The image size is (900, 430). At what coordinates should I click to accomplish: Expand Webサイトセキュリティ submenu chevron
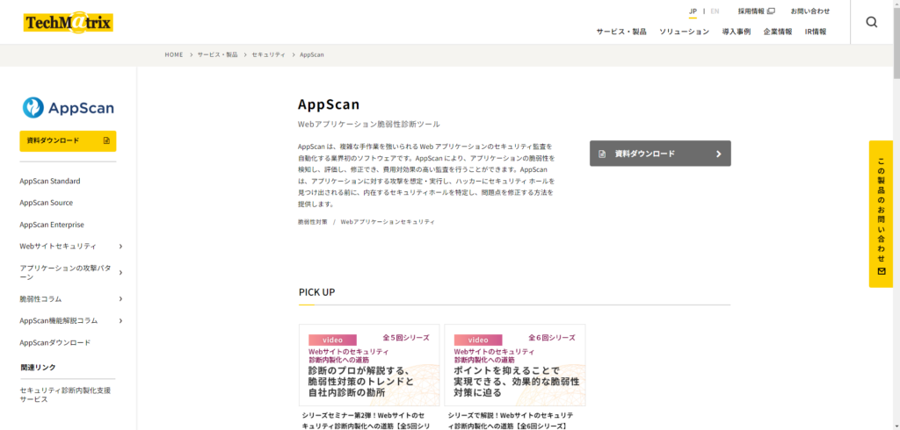(120, 247)
